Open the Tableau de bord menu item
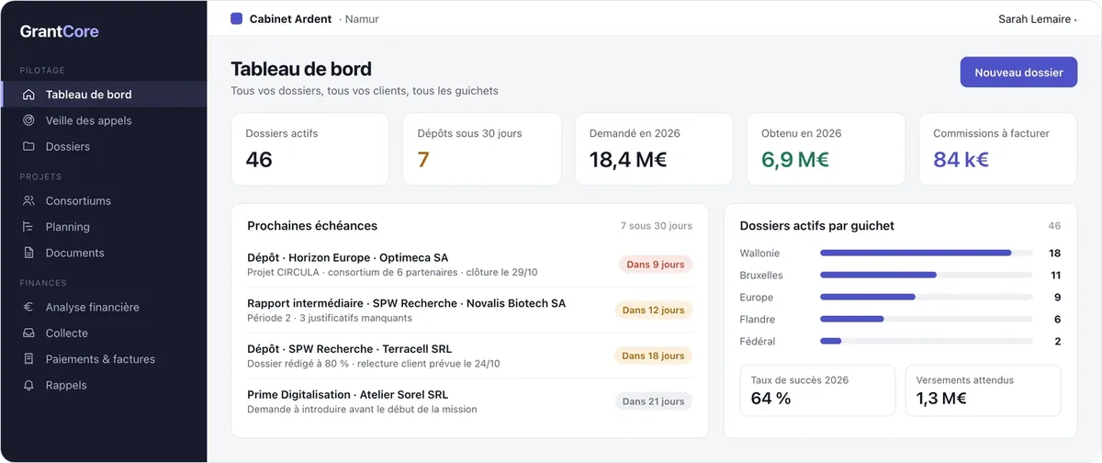Image resolution: width=1102 pixels, height=463 pixels. point(103,95)
